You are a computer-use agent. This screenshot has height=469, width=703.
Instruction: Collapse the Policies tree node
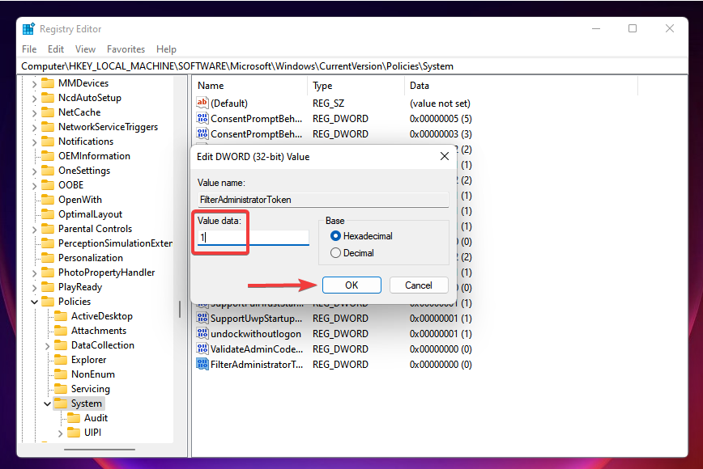(x=35, y=302)
